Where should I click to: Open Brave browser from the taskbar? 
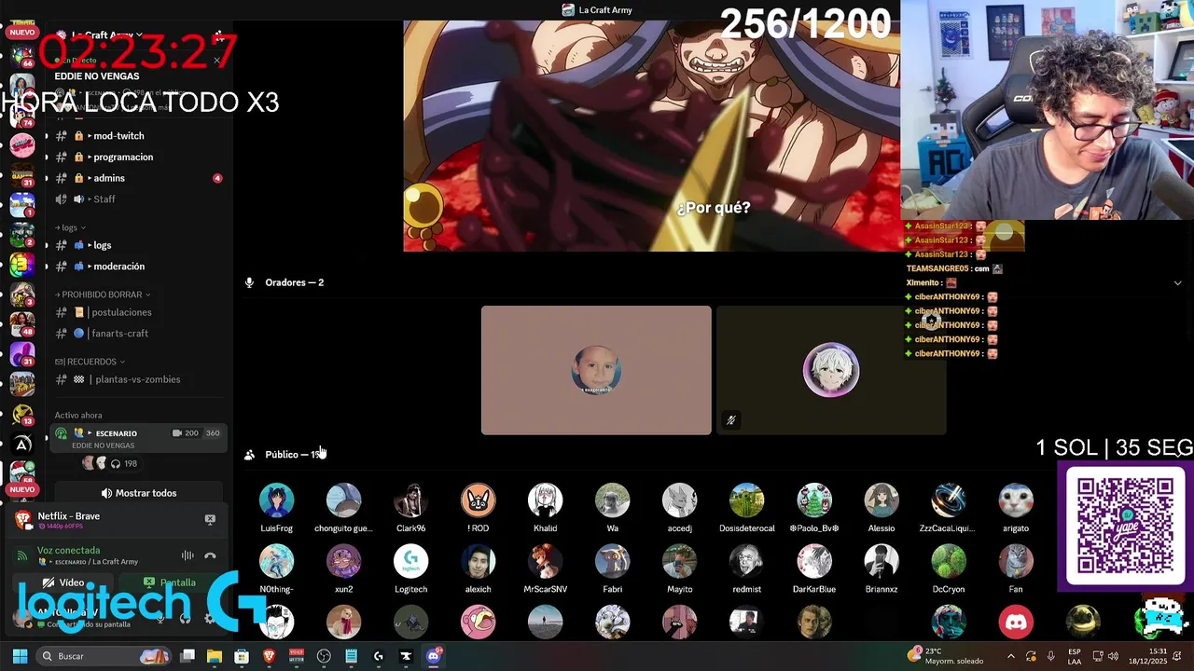click(269, 656)
